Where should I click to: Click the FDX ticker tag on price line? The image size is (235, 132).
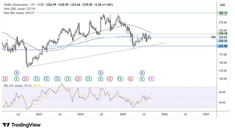(214, 37)
